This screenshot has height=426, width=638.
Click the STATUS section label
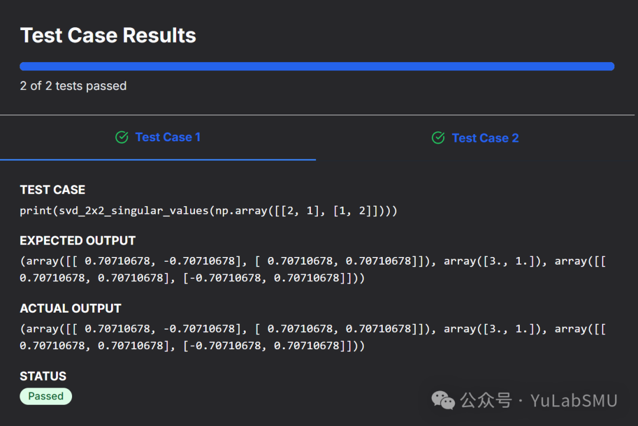(x=43, y=376)
